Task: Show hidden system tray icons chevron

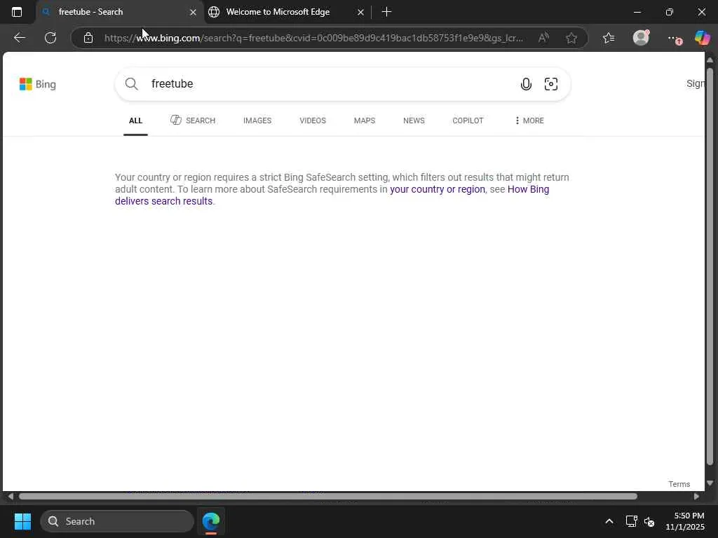Action: coord(609,521)
